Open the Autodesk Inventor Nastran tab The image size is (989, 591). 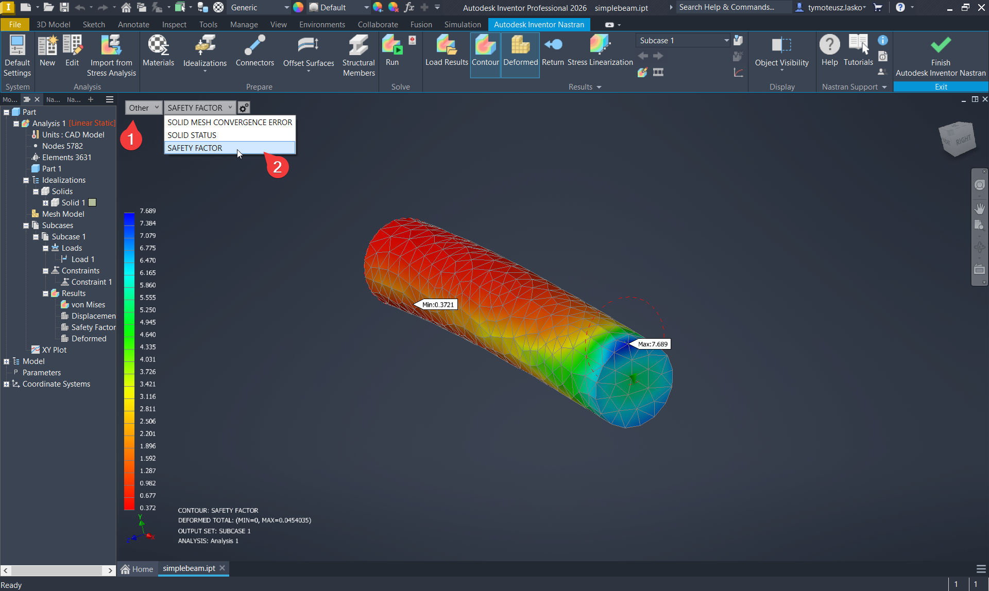pyautogui.click(x=539, y=24)
